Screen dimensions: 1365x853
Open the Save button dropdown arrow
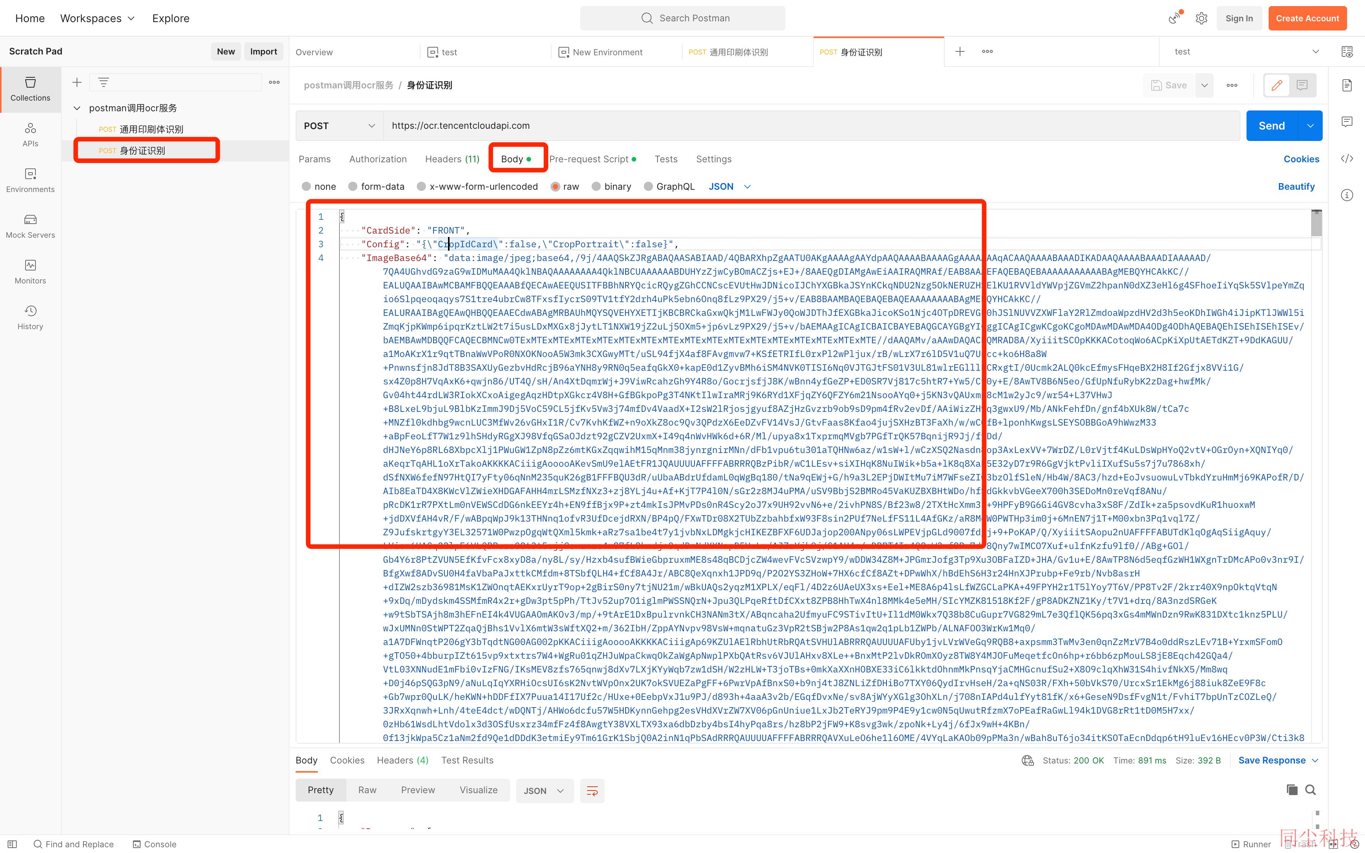click(1204, 85)
